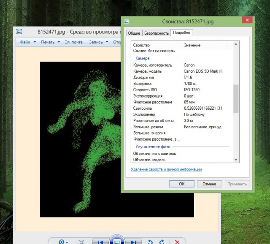Click the 85 мм focal length value

pyautogui.click(x=189, y=102)
